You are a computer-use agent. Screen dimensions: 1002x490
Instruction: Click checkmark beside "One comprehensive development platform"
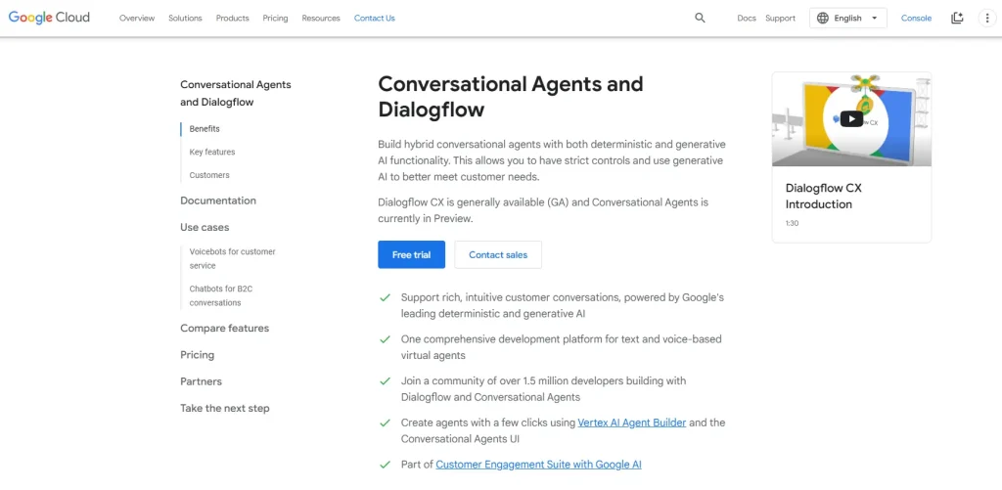385,339
